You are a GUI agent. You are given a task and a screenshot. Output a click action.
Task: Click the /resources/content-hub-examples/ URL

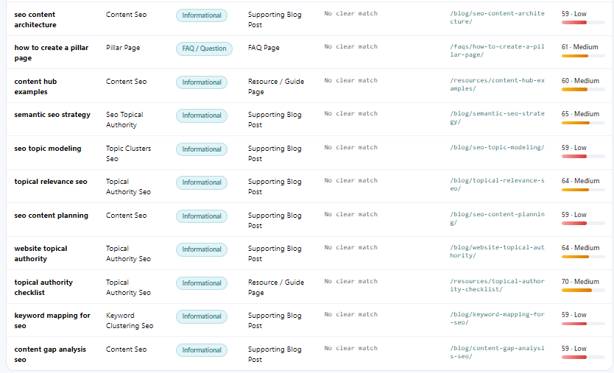(x=497, y=84)
